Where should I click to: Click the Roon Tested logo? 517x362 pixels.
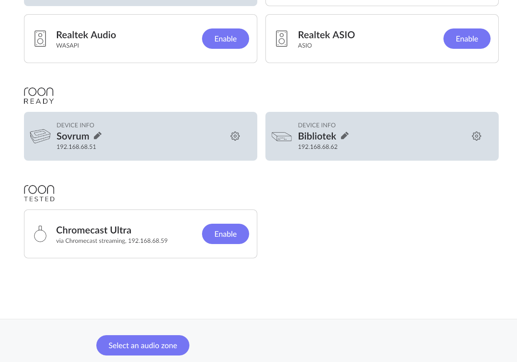point(39,193)
